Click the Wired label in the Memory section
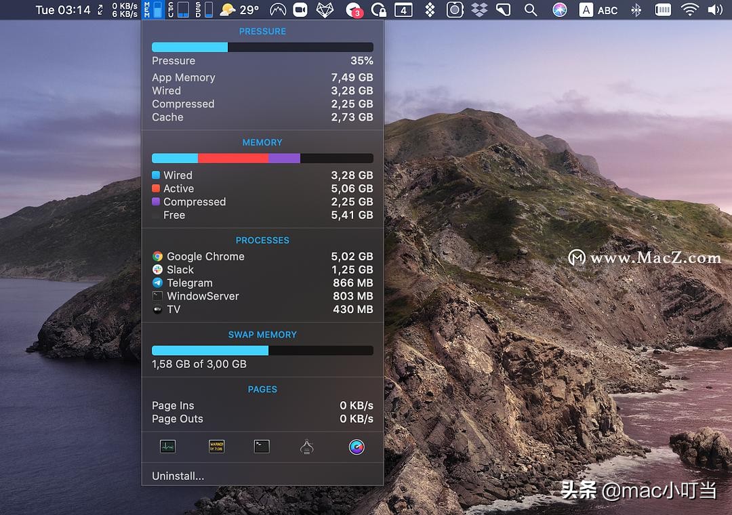Image resolution: width=732 pixels, height=515 pixels. [179, 175]
